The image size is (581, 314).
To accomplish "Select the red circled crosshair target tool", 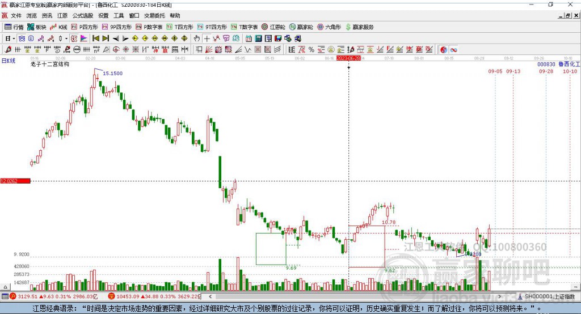I will tap(116, 50).
